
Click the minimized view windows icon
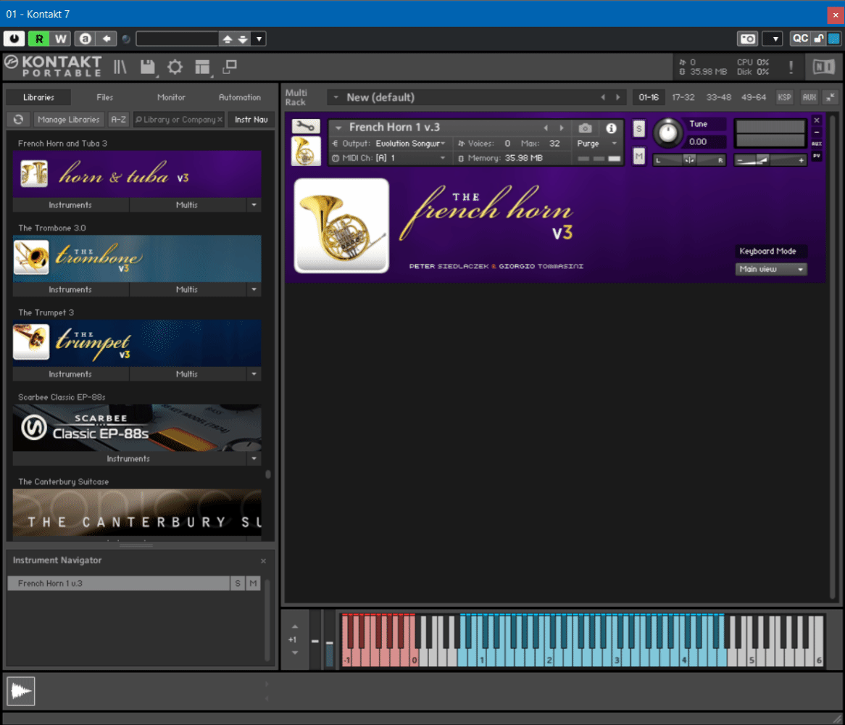[230, 66]
